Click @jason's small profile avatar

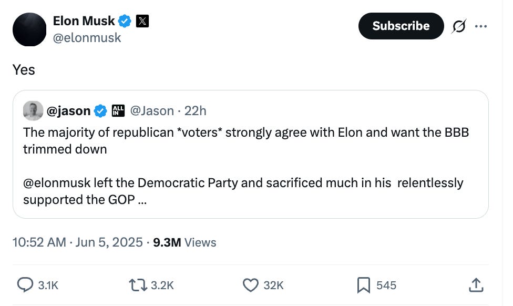coord(33,110)
